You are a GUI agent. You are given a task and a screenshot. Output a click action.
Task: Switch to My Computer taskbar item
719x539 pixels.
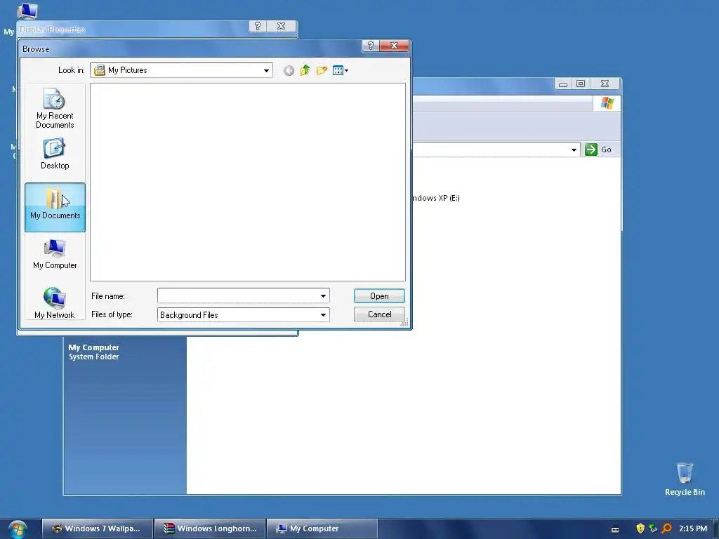click(x=322, y=528)
